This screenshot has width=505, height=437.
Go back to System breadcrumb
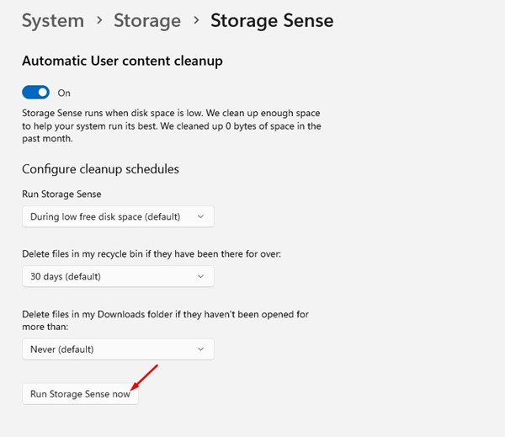click(x=52, y=20)
